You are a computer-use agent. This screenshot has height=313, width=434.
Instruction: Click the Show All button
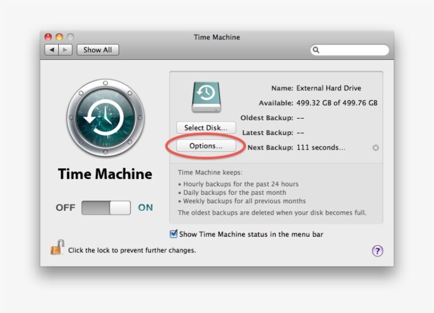coord(98,50)
